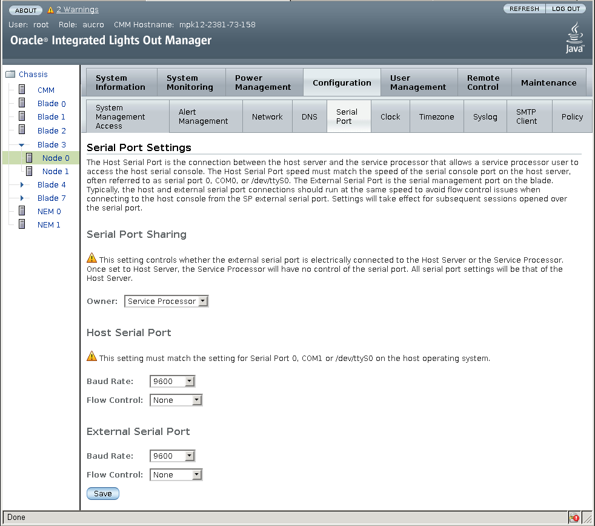Viewport: 595px width, 526px height.
Task: Collapse the Blade 3 tree node
Action: pos(22,145)
